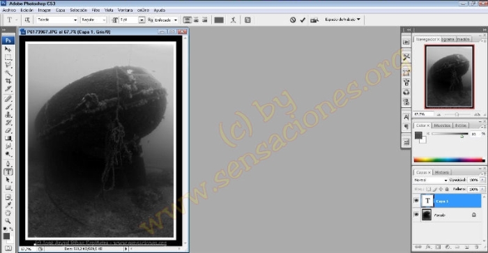Select the Move tool

[8, 49]
